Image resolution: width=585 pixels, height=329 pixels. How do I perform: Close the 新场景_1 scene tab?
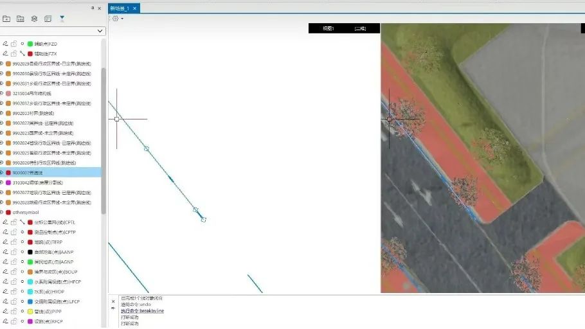[135, 8]
